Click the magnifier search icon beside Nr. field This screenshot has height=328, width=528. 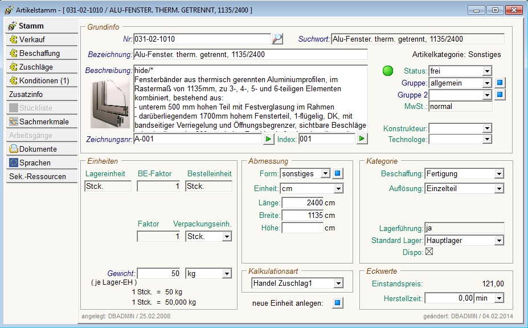tap(277, 39)
